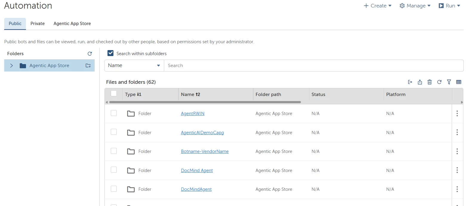Open the AgenticAIDemoCapg folder link
This screenshot has width=472, height=206.
[x=202, y=133]
